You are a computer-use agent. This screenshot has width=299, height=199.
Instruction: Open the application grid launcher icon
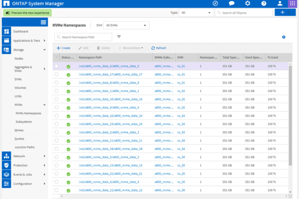point(292,4)
